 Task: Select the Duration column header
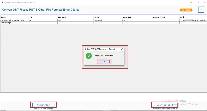pos(136,17)
